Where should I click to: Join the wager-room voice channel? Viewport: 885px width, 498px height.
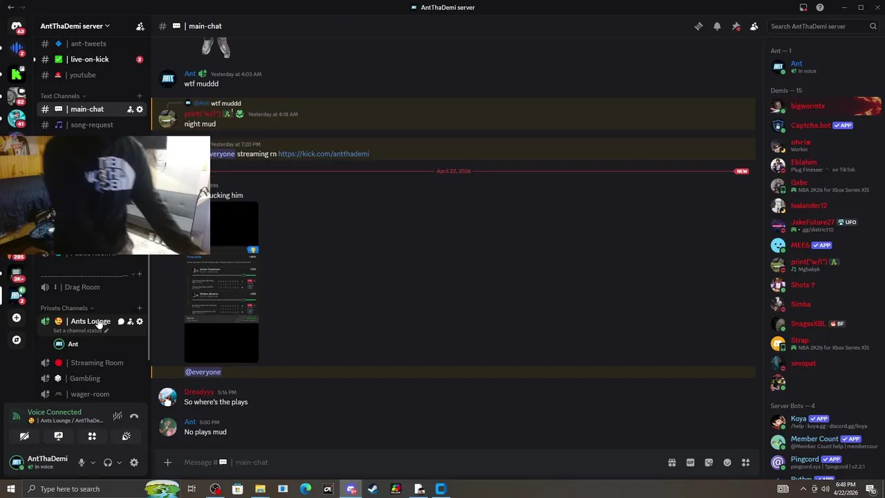91,394
